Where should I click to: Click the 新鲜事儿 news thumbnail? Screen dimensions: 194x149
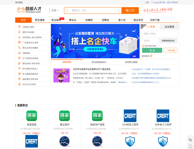pyautogui.click(x=61, y=75)
